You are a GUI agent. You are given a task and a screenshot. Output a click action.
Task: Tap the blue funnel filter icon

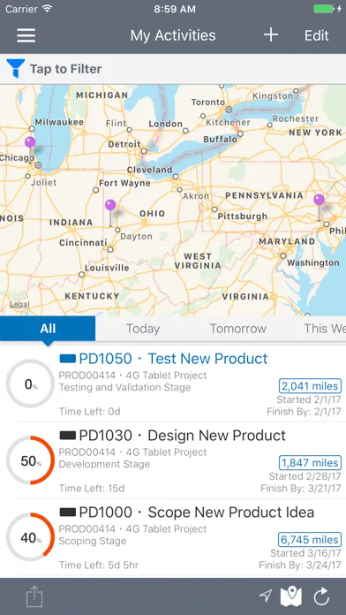click(16, 68)
